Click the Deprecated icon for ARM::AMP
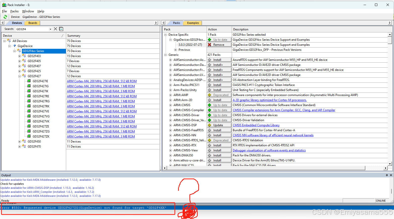The height and width of the screenshot is (219, 394). (210, 95)
